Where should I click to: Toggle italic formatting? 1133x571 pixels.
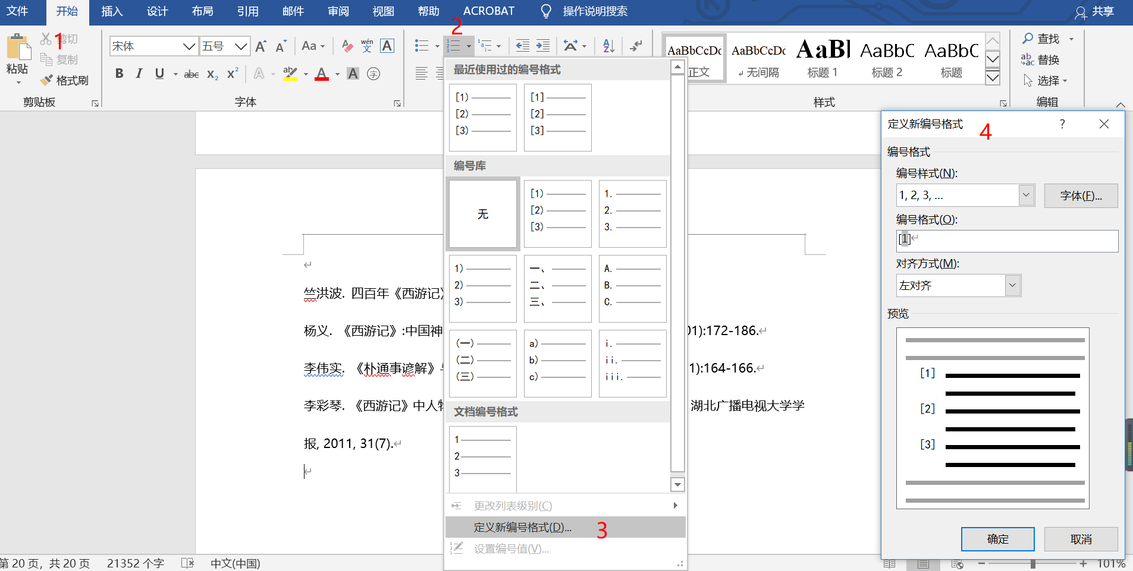pos(139,74)
